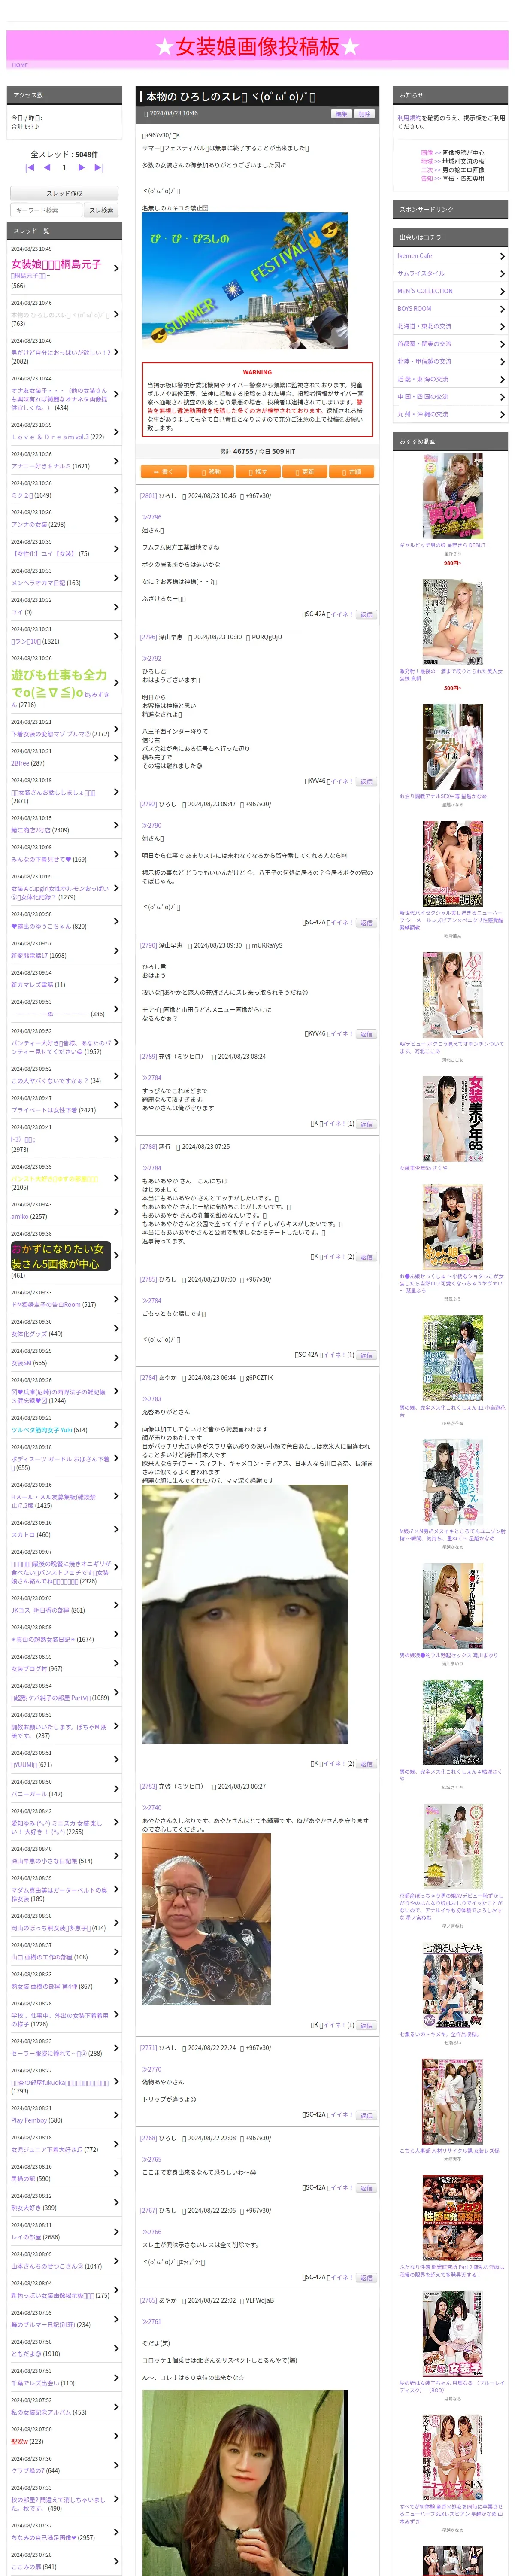Click the 女装娘画像投稿板 site title banner
The height and width of the screenshot is (2576, 515).
tap(257, 46)
